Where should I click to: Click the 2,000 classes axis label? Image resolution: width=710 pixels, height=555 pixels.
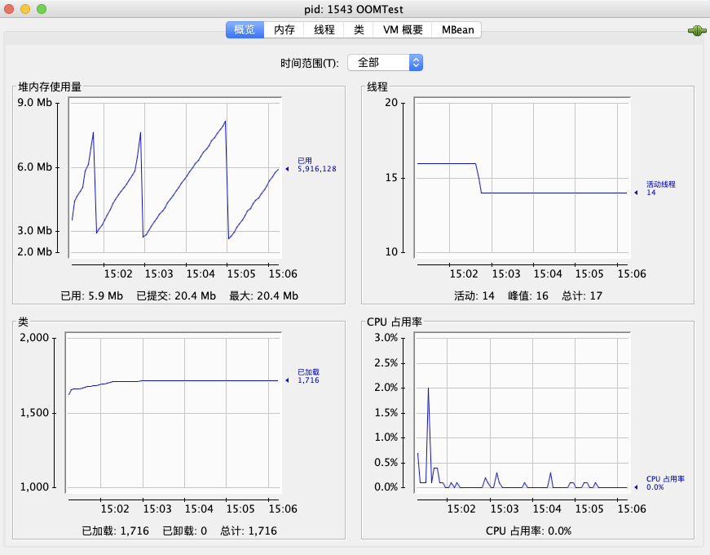tap(34, 337)
